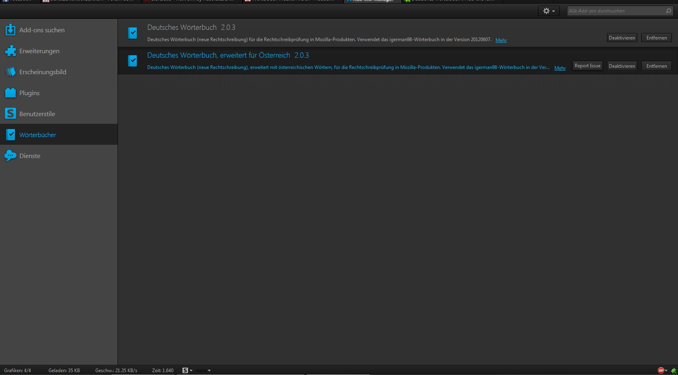678x375 pixels.
Task: Open Mehr link for the Österreich dictionary
Action: coord(560,68)
